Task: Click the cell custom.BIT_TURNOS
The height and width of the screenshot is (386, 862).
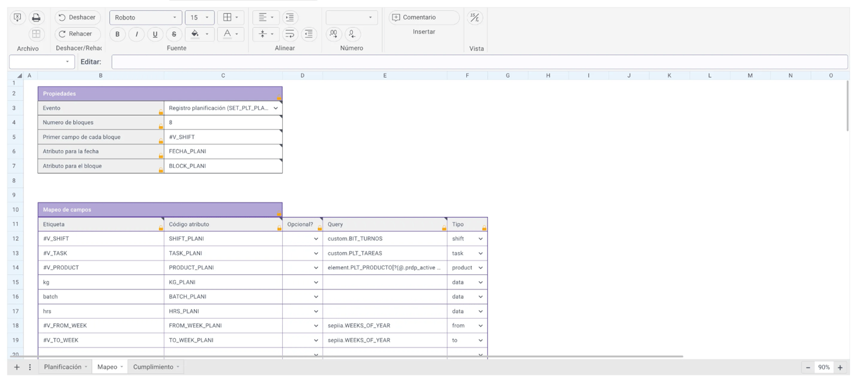Action: (385, 239)
